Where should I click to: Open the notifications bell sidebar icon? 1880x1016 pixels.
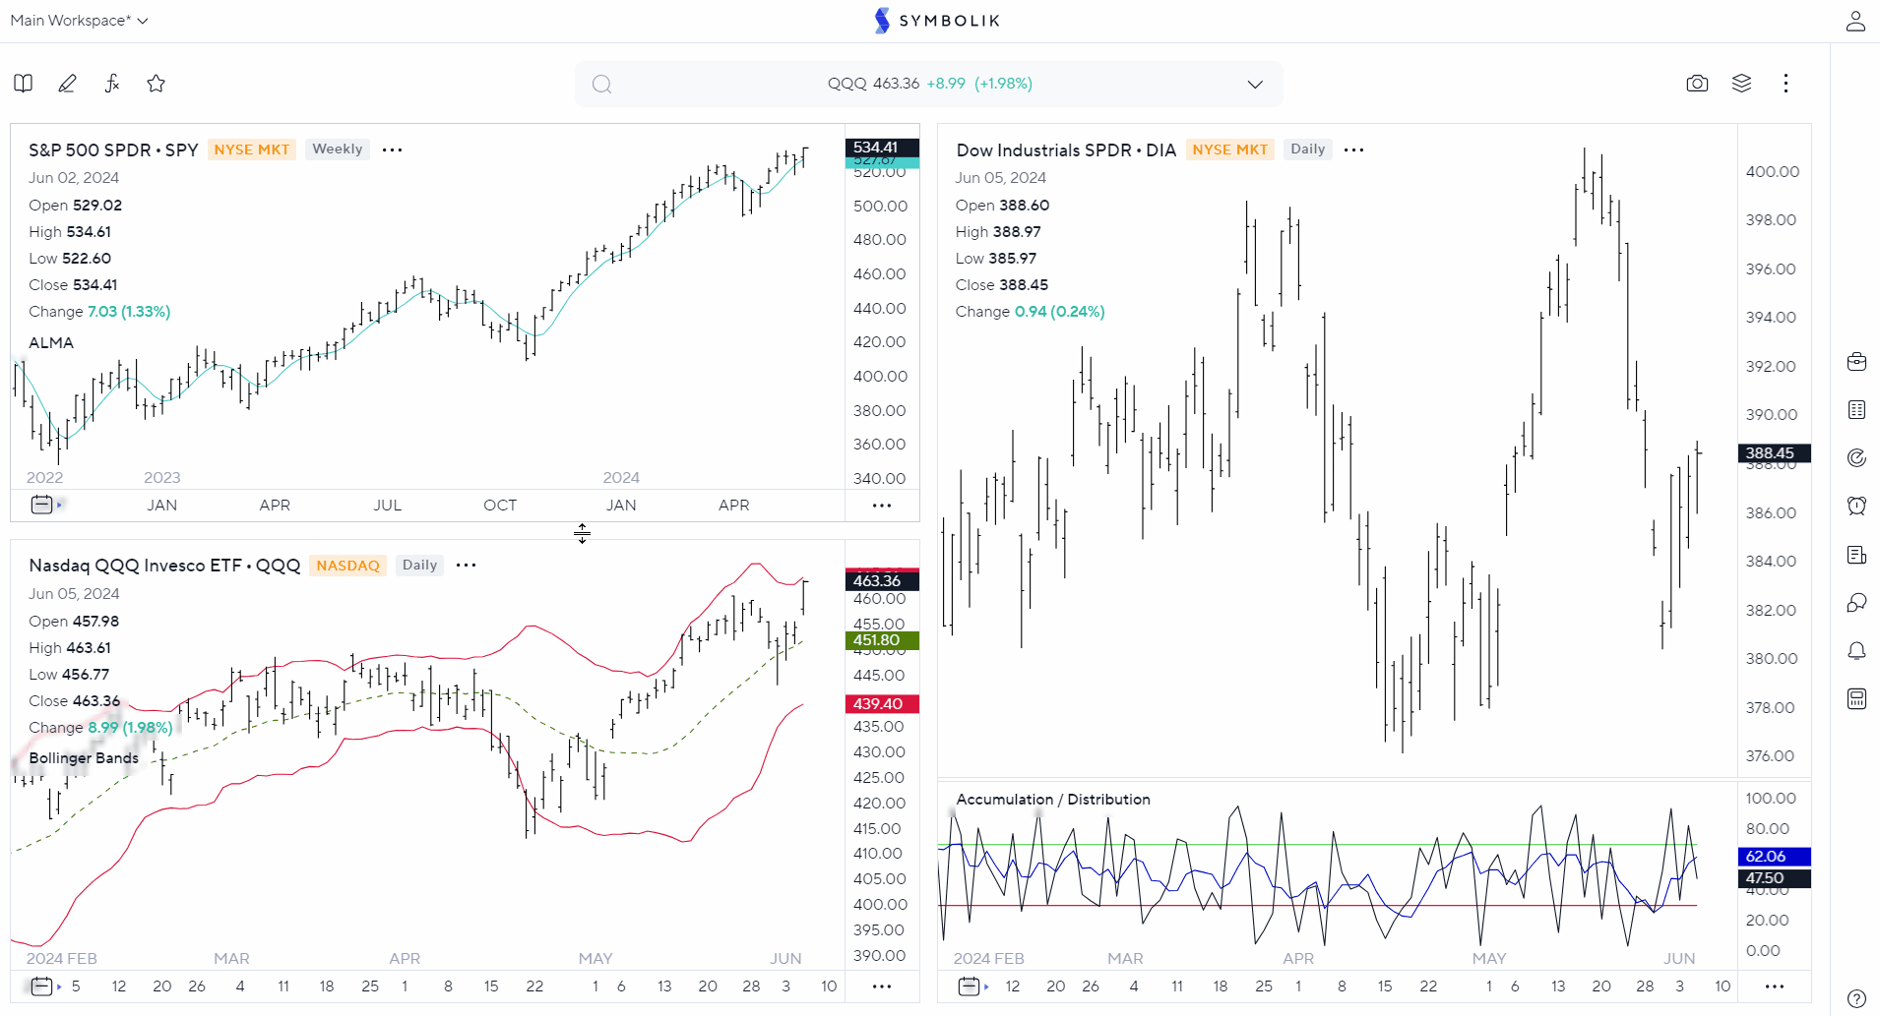1856,651
